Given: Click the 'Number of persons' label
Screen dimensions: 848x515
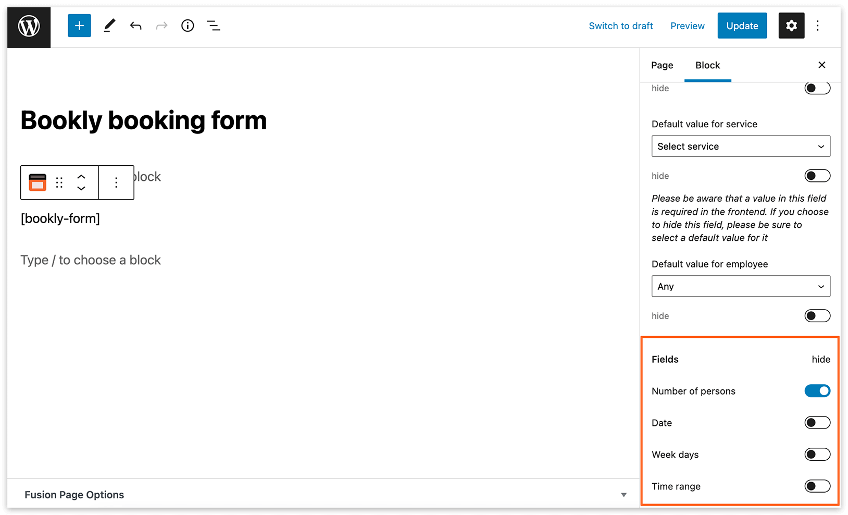Looking at the screenshot, I should tap(693, 391).
